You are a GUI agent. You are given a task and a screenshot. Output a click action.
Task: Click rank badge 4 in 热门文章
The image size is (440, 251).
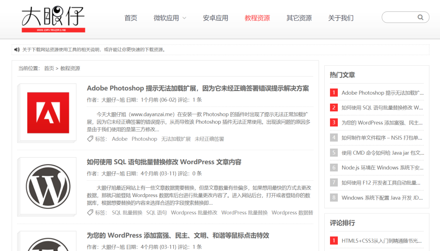click(x=334, y=138)
